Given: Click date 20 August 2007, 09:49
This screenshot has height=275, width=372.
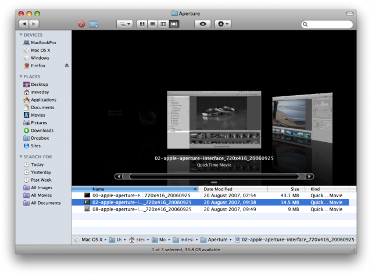Looking at the screenshot, I should 230,209.
